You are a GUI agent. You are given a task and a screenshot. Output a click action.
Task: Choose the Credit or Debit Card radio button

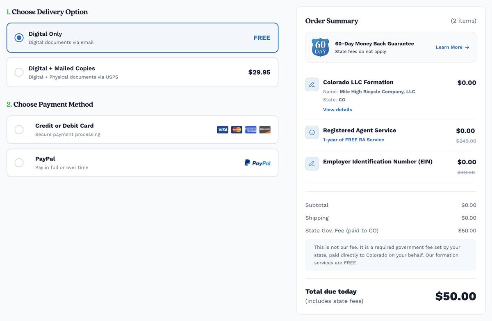coord(19,130)
